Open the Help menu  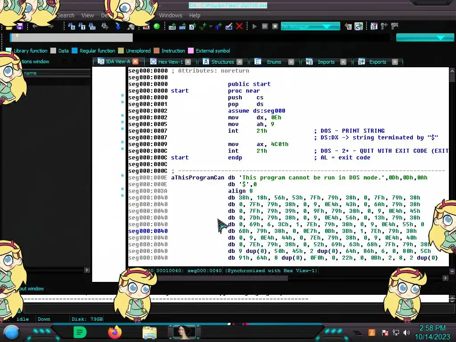(x=195, y=16)
